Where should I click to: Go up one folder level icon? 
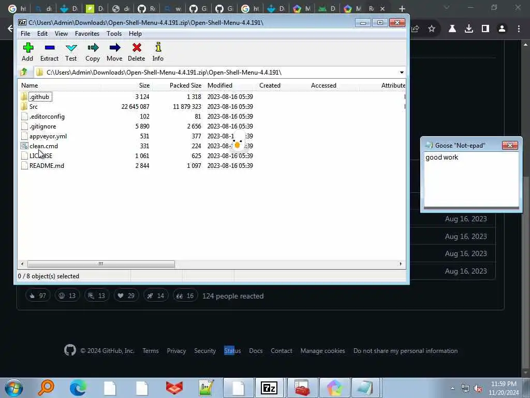coord(24,72)
